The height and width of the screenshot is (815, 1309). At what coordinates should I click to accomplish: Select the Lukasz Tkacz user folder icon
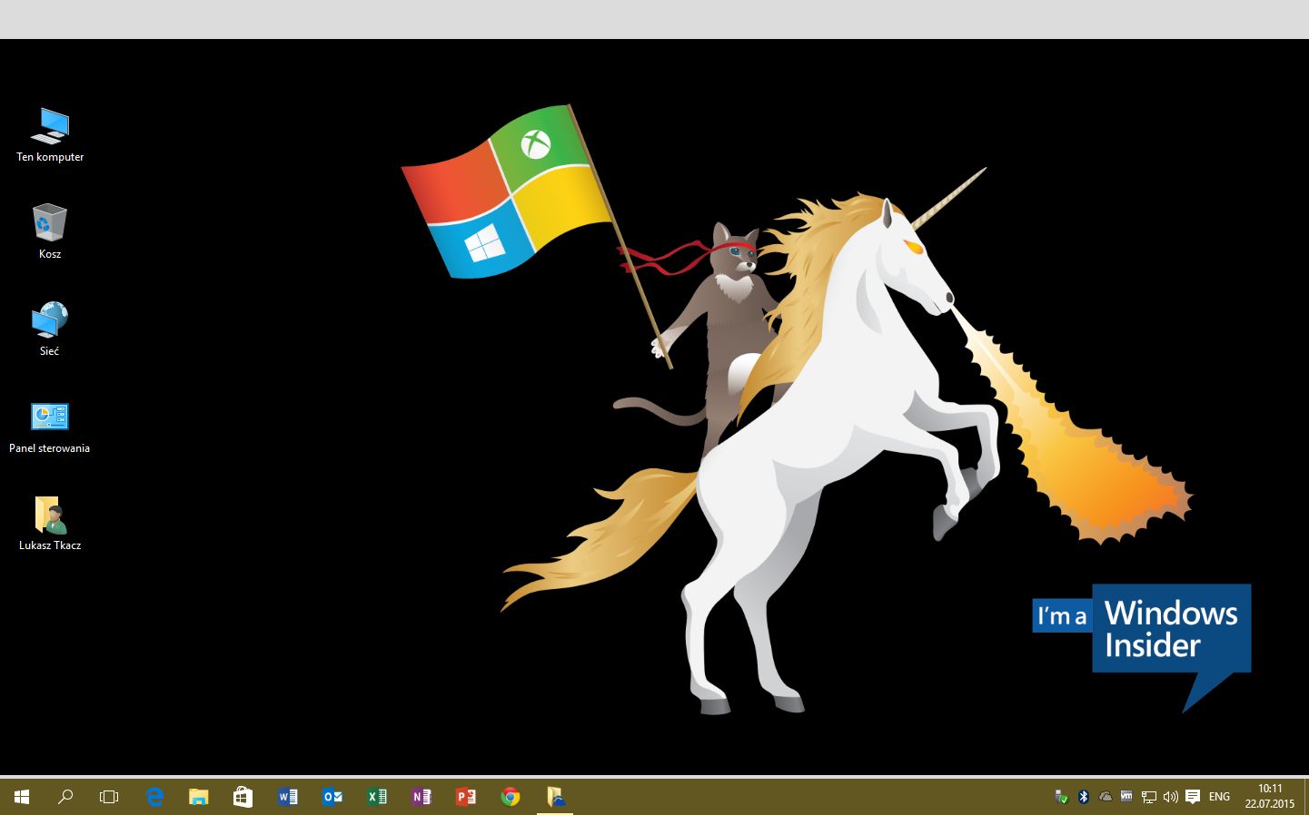50,524
